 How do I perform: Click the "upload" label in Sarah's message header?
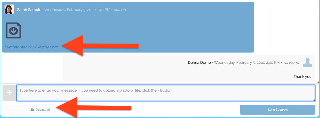pyautogui.click(x=120, y=10)
